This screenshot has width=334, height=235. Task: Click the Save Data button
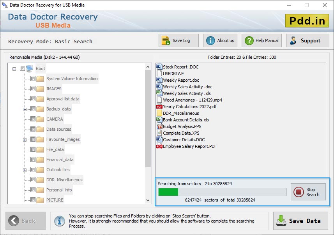tap(300, 221)
